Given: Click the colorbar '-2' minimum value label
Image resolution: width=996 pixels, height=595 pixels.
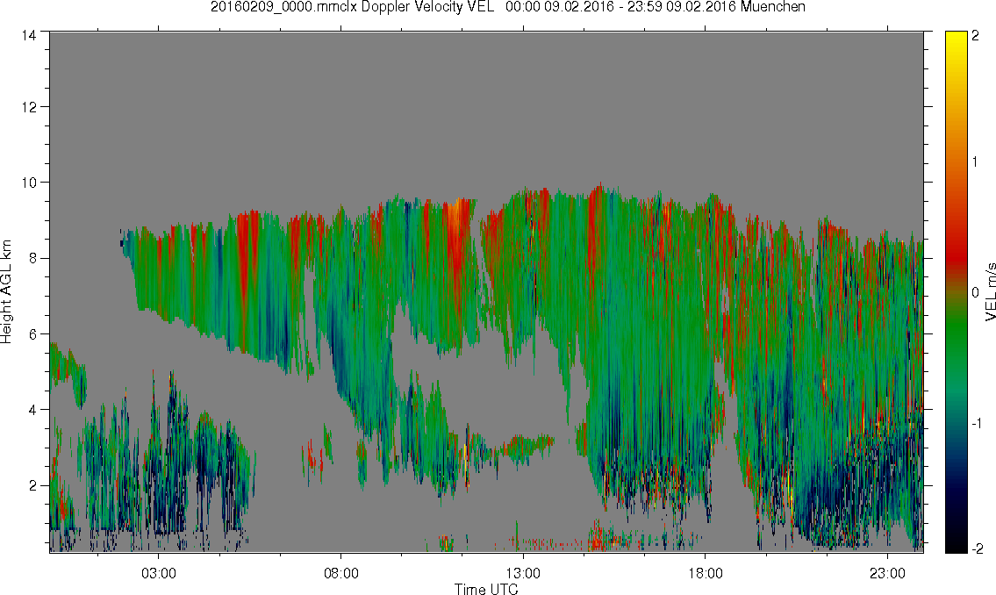Looking at the screenshot, I should [x=978, y=548].
